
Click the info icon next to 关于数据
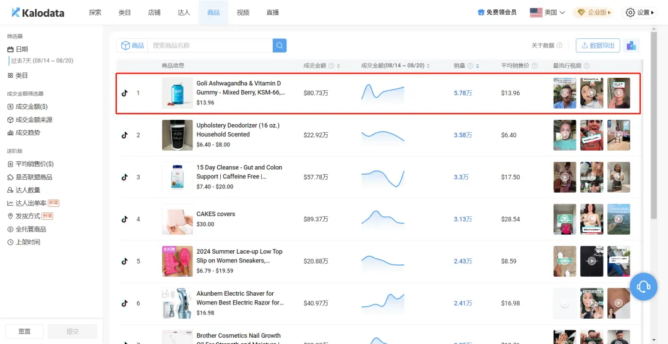(x=559, y=46)
